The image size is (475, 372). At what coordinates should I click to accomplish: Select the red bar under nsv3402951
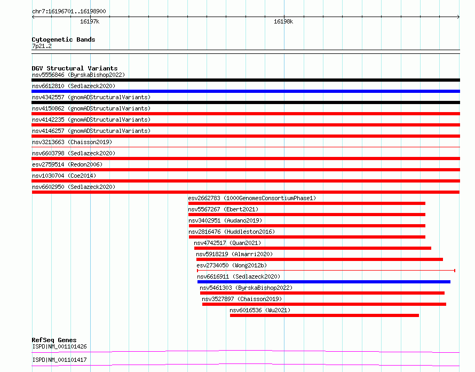(307, 226)
